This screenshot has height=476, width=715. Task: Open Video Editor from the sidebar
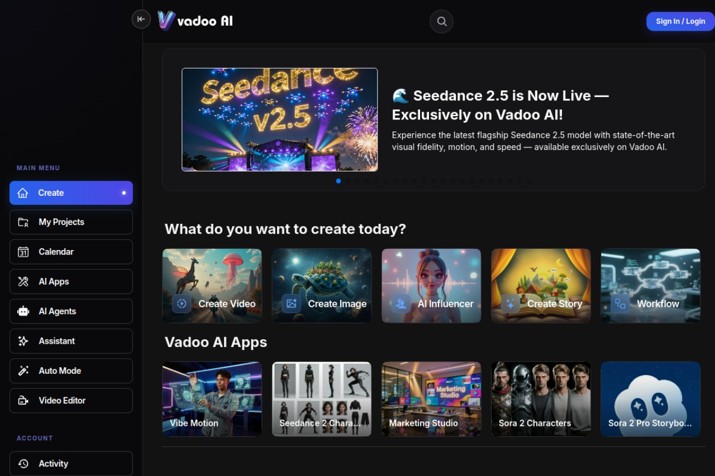point(71,401)
